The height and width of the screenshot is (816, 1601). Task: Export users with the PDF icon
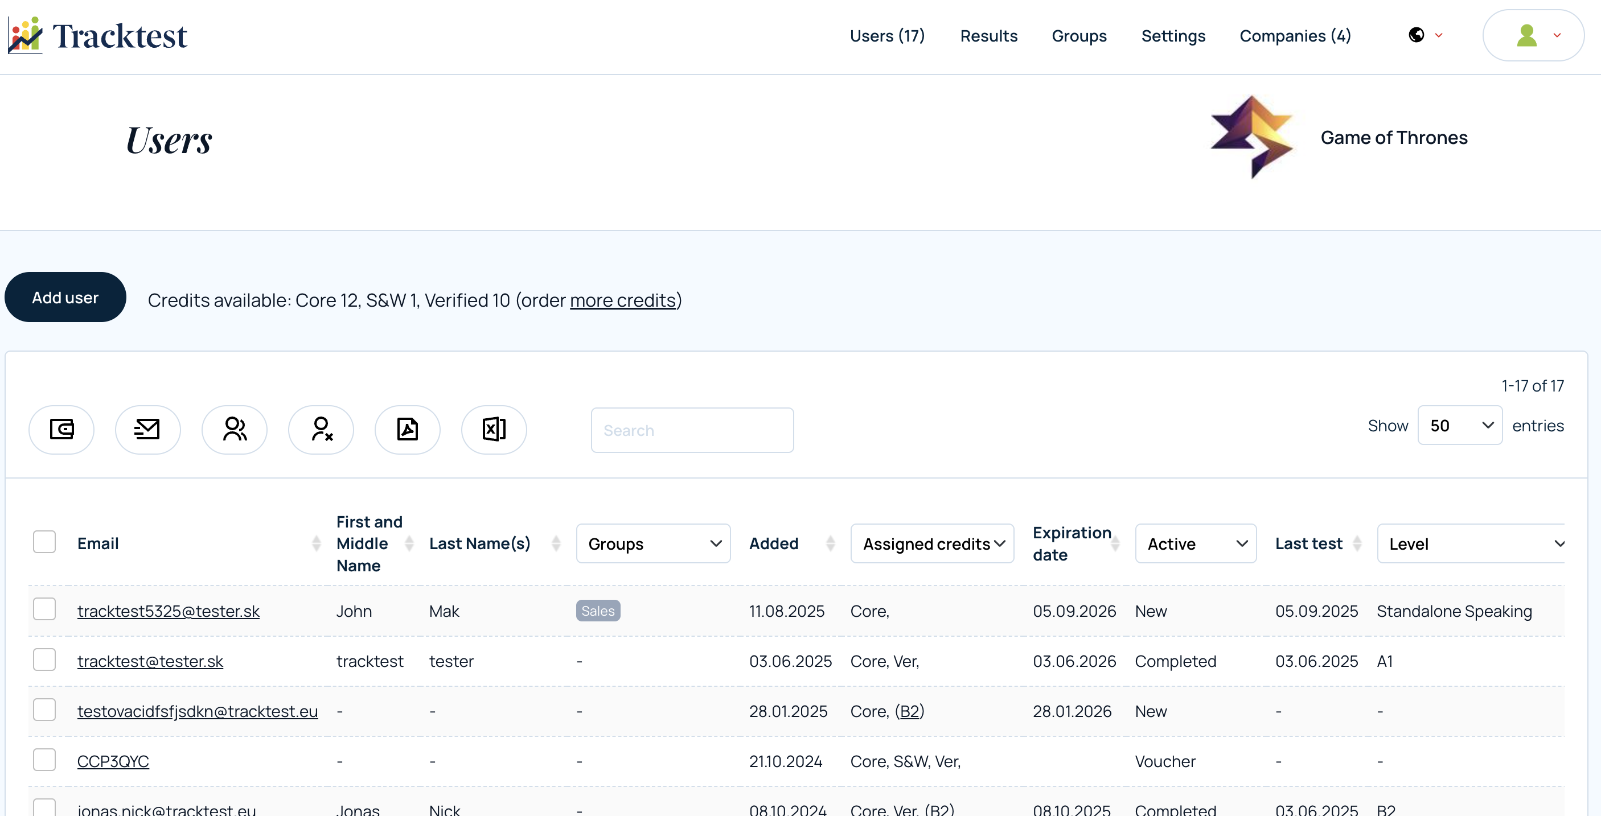408,429
